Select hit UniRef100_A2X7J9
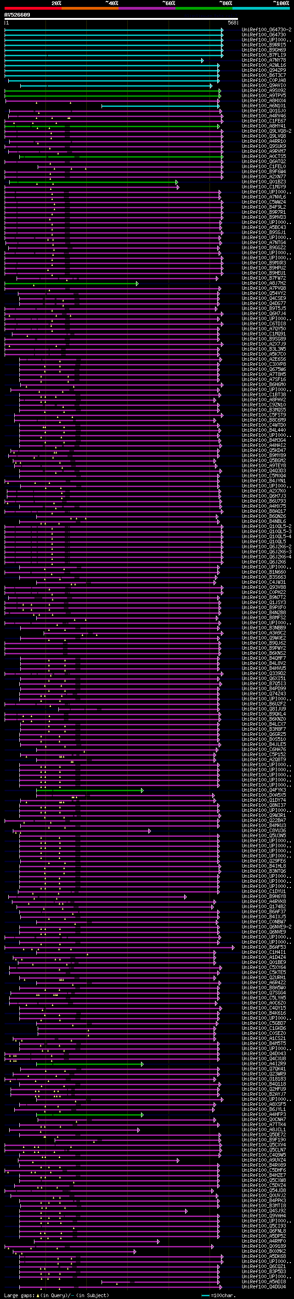Image resolution: width=294 pixels, height=1299 pixels. [x=264, y=344]
